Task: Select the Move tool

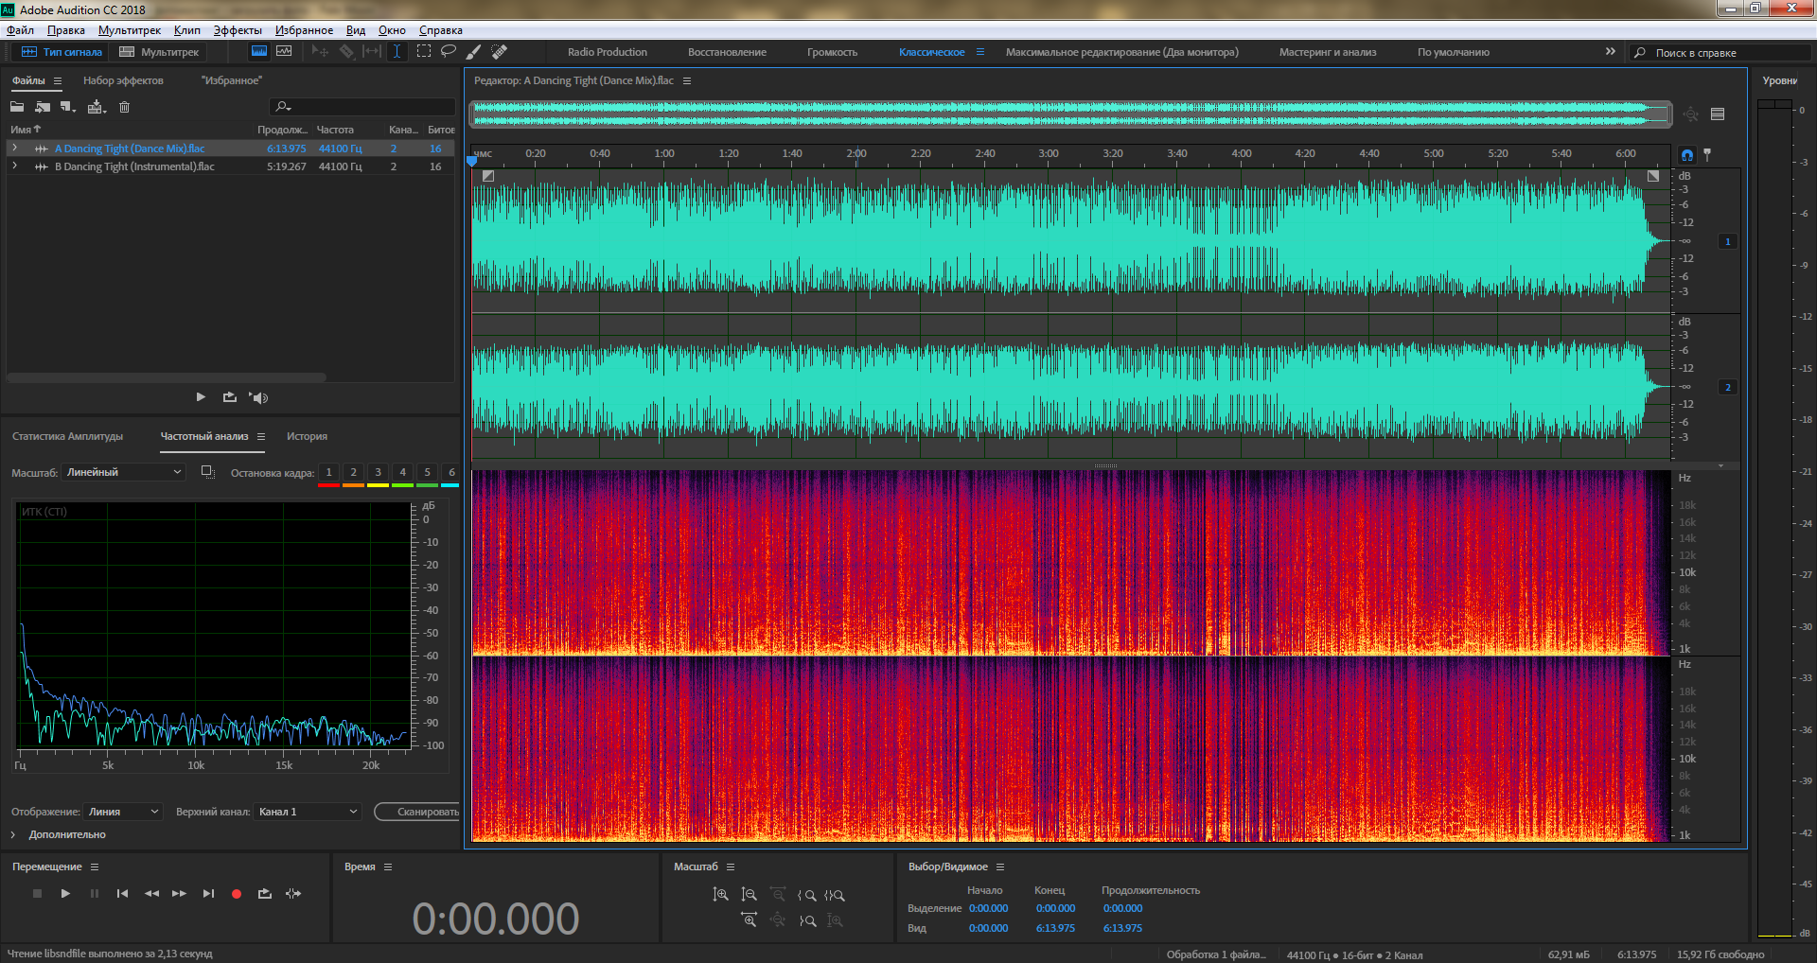Action: (320, 52)
